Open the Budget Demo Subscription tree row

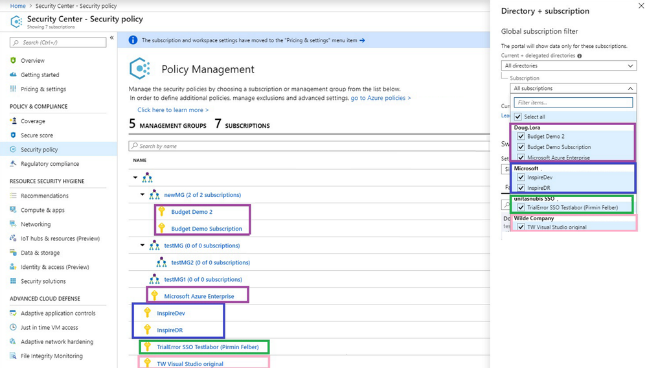207,229
